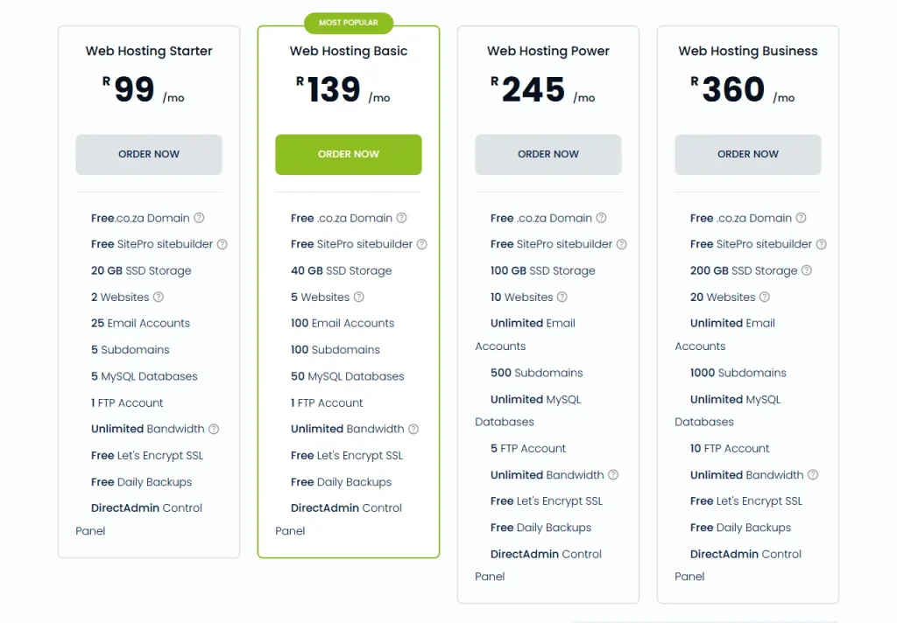
Task: Order the Web Hosting Power plan
Action: pyautogui.click(x=548, y=154)
